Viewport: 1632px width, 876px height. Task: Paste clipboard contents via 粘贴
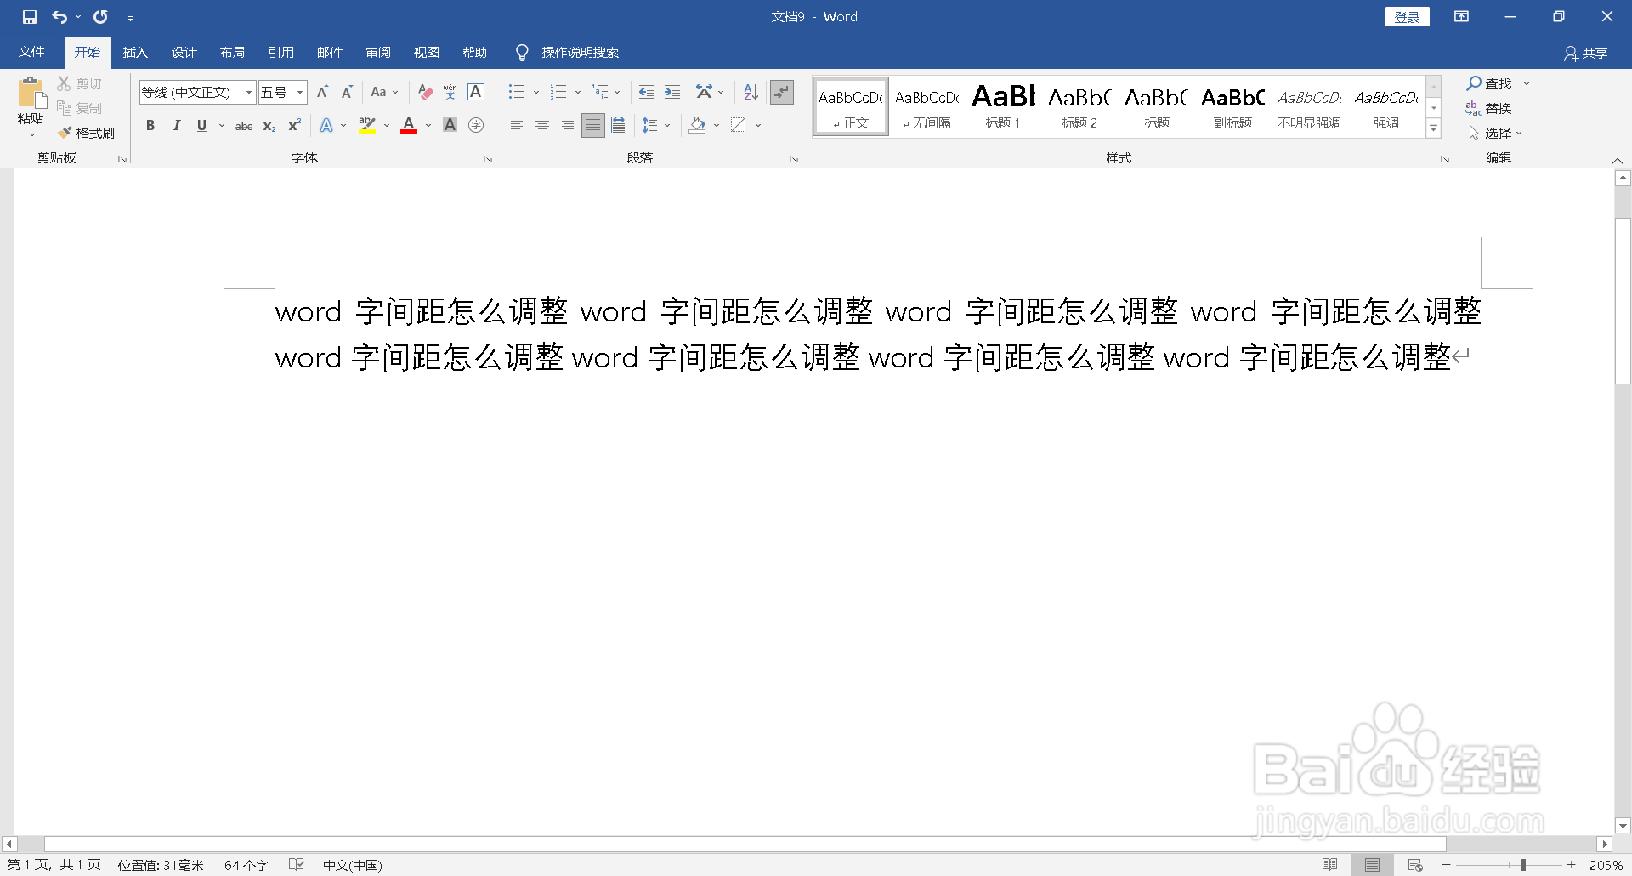pyautogui.click(x=31, y=108)
